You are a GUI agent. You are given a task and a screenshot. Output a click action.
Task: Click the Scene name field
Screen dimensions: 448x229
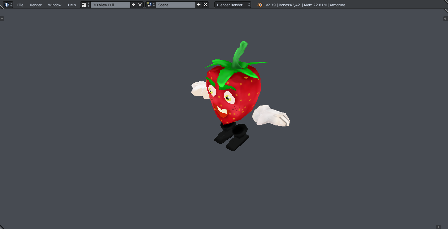click(x=176, y=5)
